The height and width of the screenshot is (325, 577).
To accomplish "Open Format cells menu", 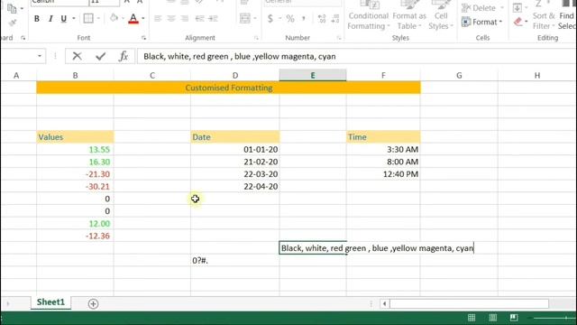I will tap(482, 22).
